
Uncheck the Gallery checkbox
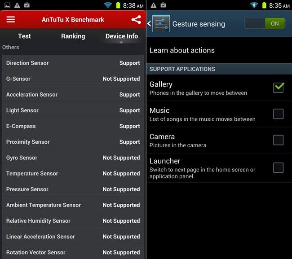(x=279, y=88)
